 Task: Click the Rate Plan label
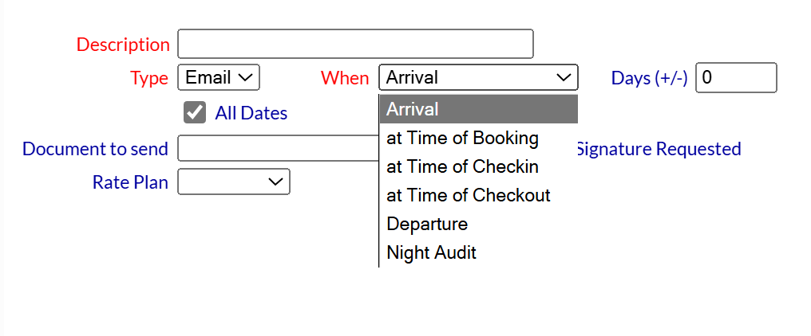click(x=130, y=182)
